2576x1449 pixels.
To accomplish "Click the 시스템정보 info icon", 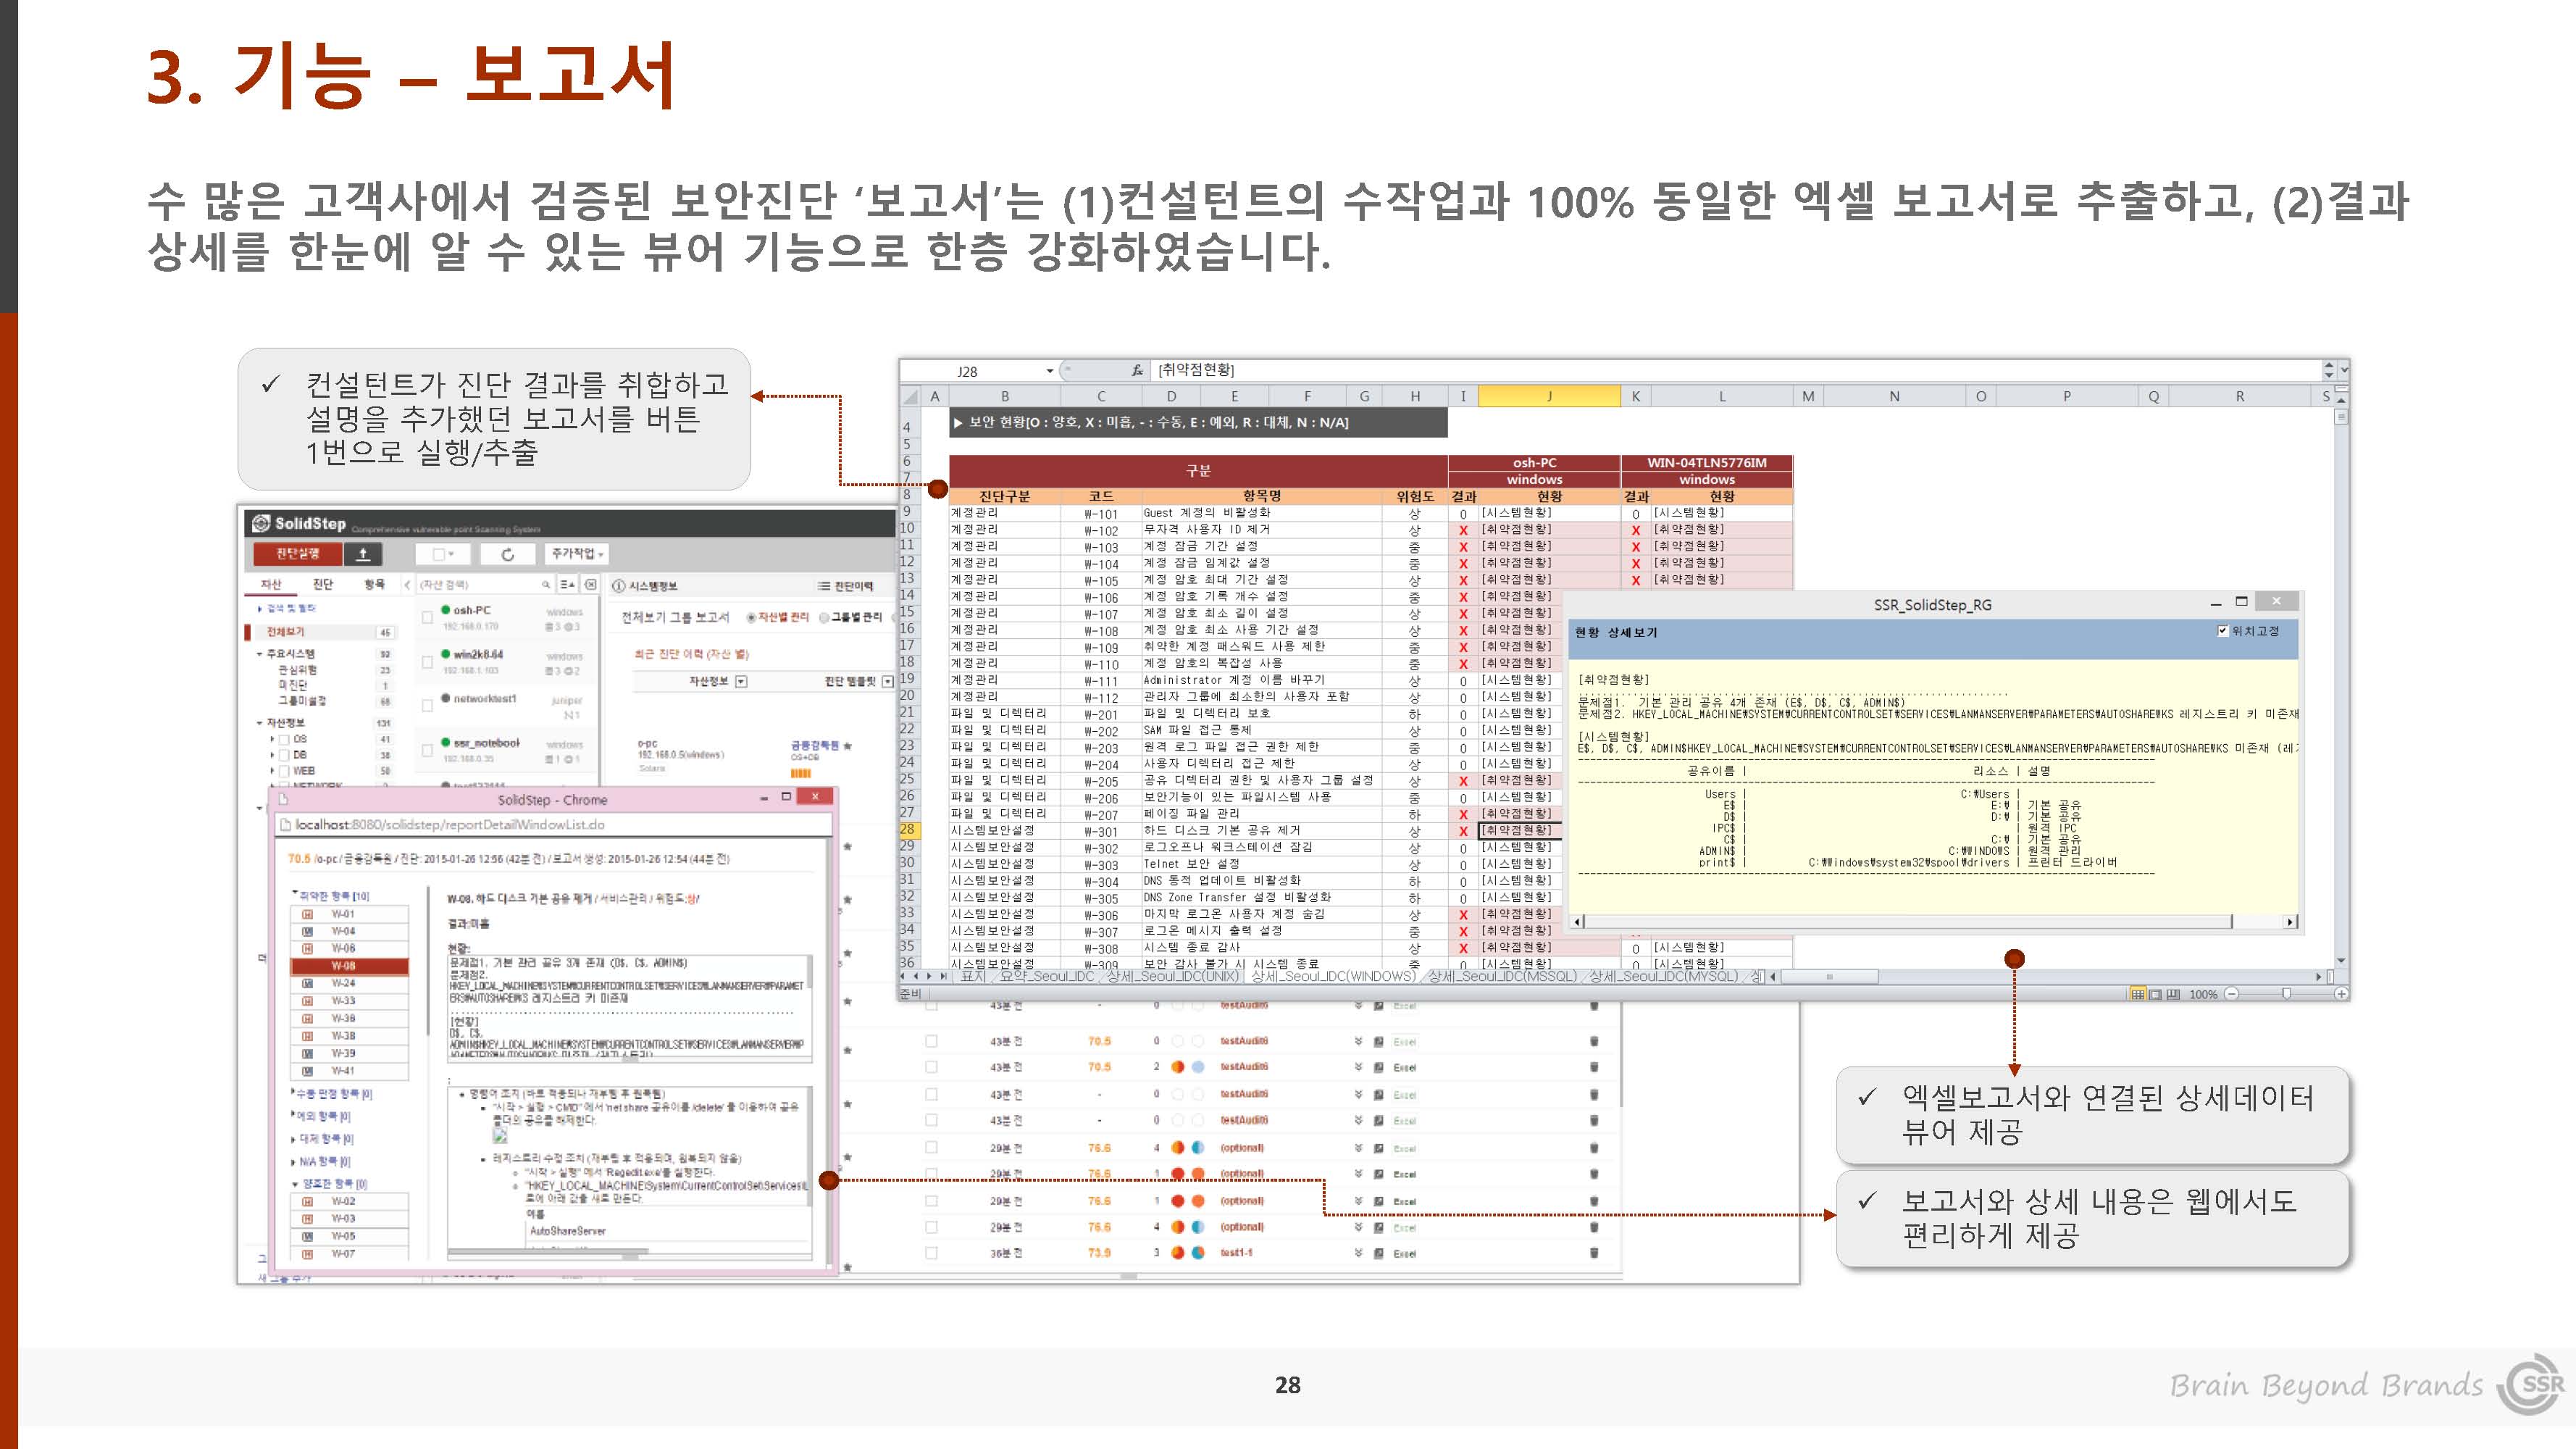I will 618,586.
